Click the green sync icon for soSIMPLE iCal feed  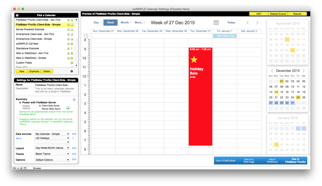[x=72, y=44]
